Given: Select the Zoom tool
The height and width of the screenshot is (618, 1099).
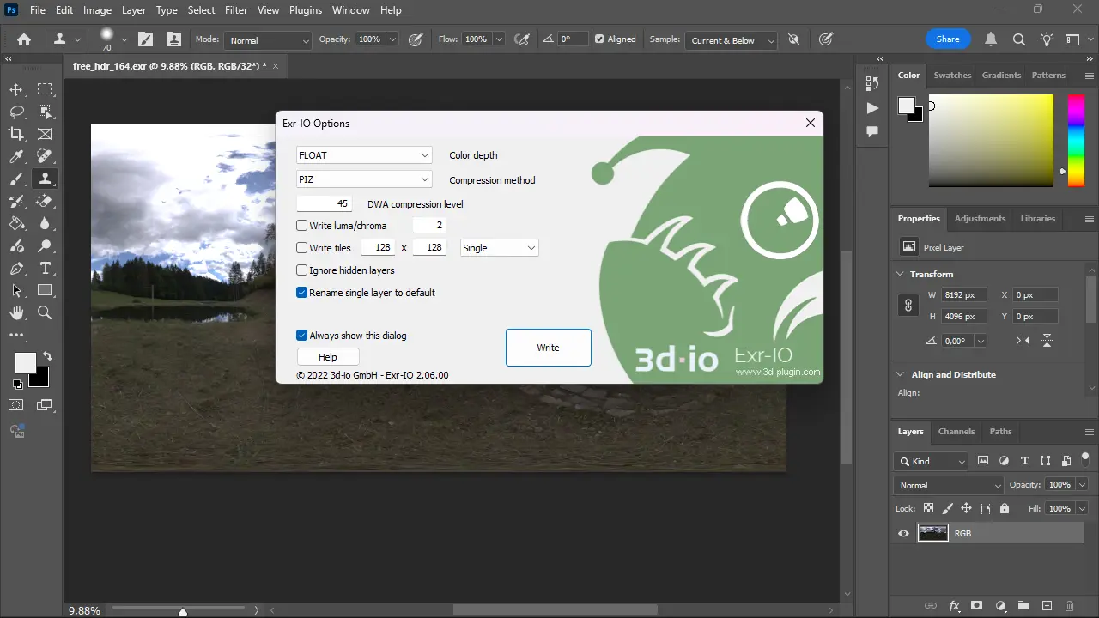Looking at the screenshot, I should 45,312.
